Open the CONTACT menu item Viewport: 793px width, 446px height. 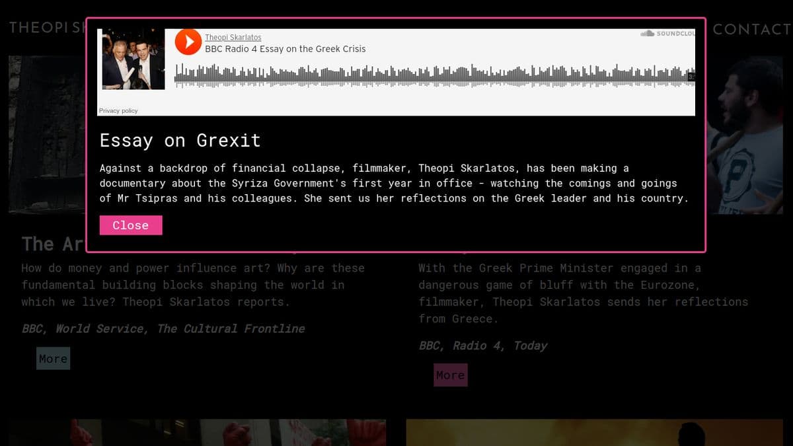[751, 29]
